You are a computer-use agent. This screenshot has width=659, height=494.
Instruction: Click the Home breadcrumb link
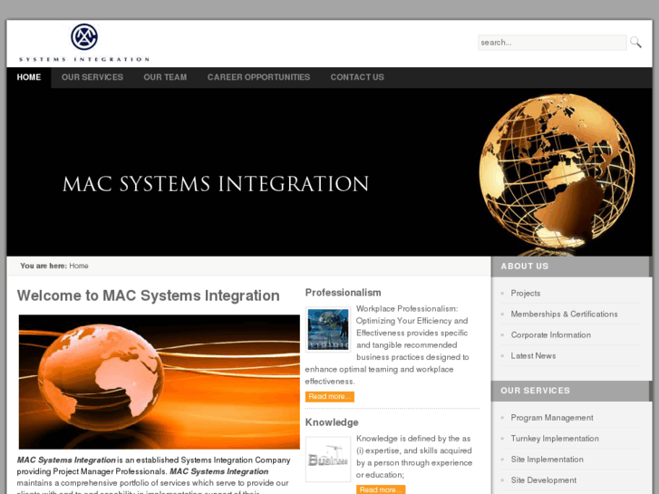pos(79,266)
